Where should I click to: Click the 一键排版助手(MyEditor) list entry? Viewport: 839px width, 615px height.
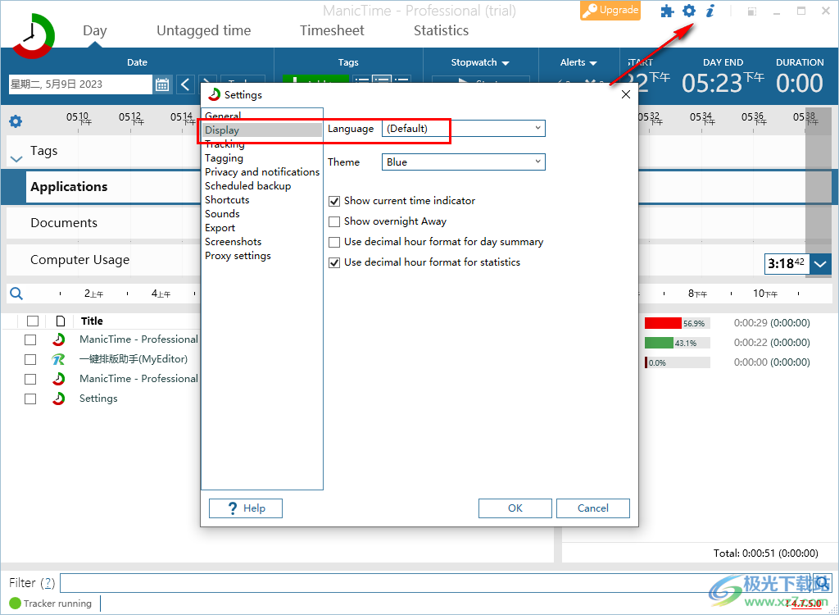pyautogui.click(x=134, y=359)
